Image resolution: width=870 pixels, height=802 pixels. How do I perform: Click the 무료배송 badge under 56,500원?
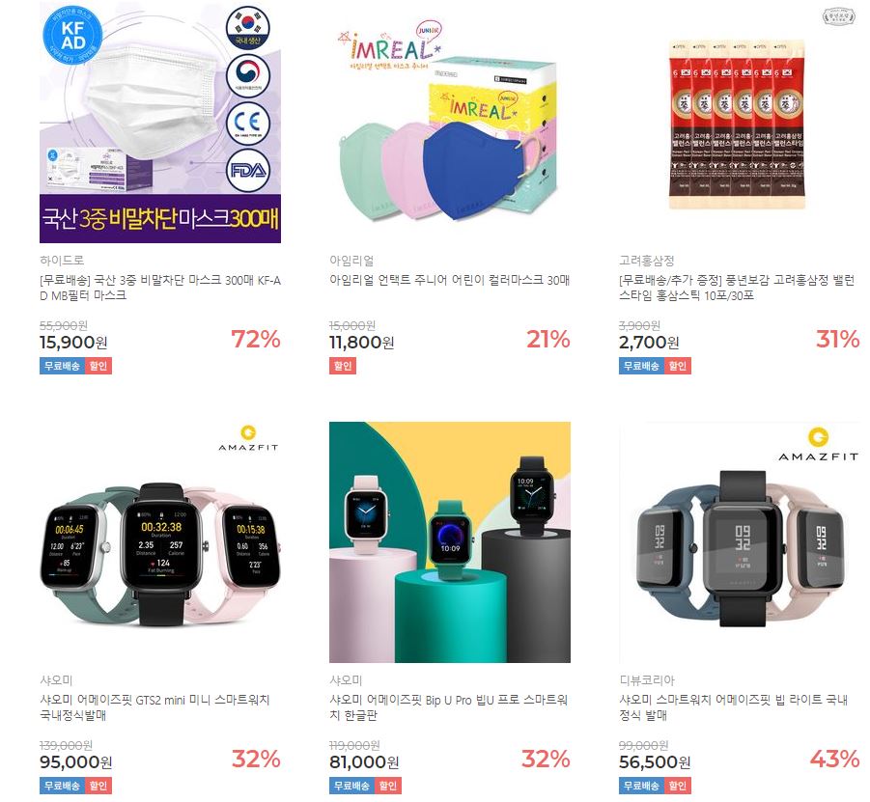click(x=641, y=786)
